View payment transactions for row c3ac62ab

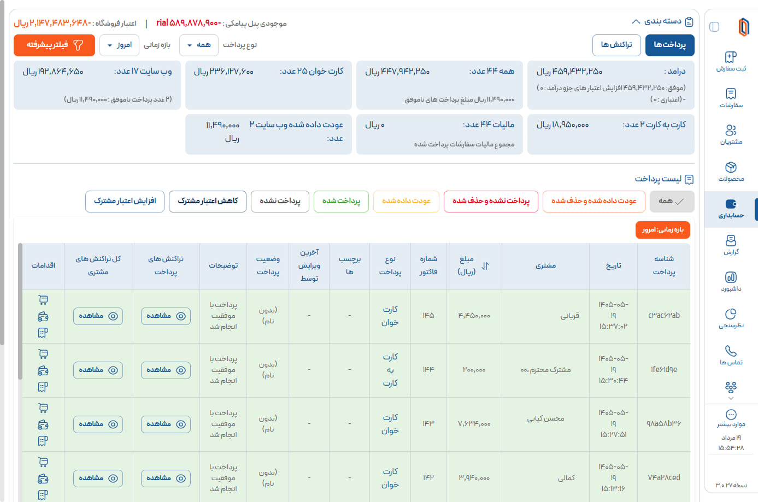166,316
